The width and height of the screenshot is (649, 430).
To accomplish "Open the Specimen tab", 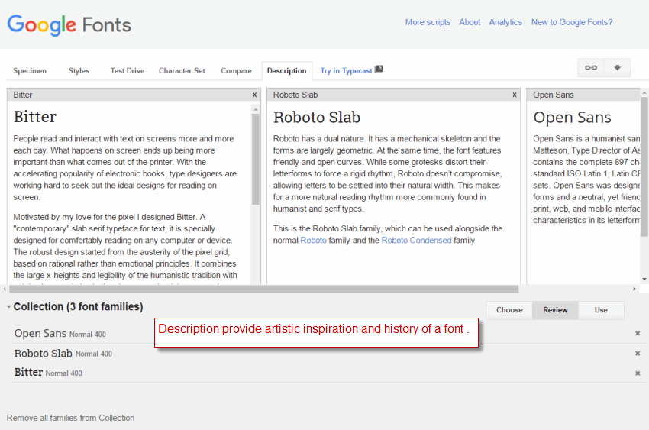I will pos(30,71).
